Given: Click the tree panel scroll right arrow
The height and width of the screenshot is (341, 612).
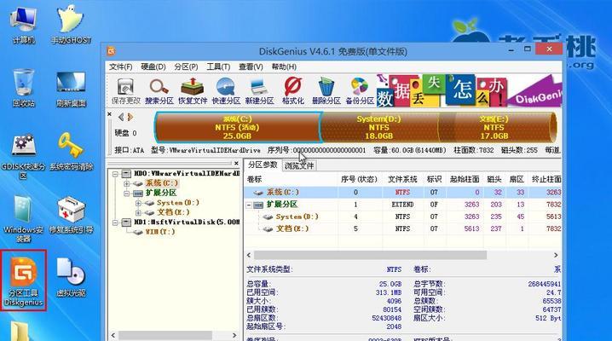Looking at the screenshot, I should tap(234, 335).
